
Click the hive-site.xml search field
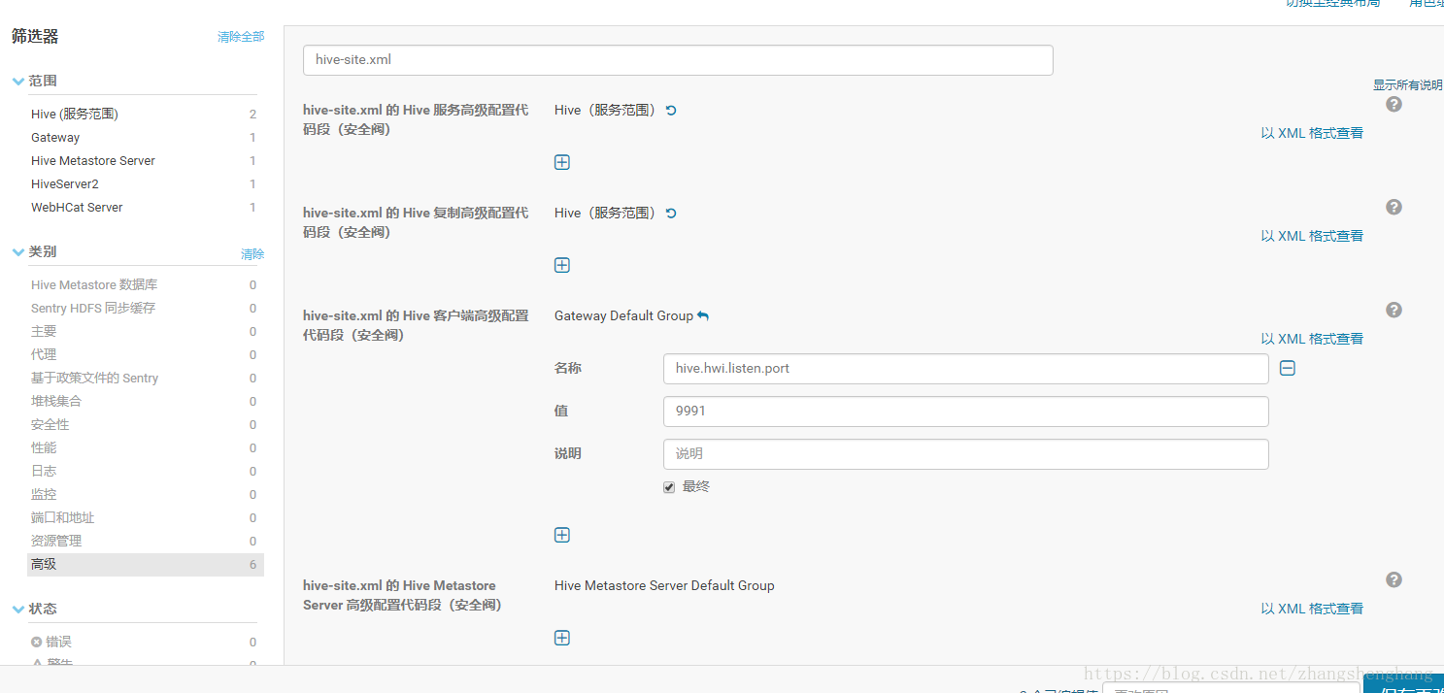[x=678, y=59]
